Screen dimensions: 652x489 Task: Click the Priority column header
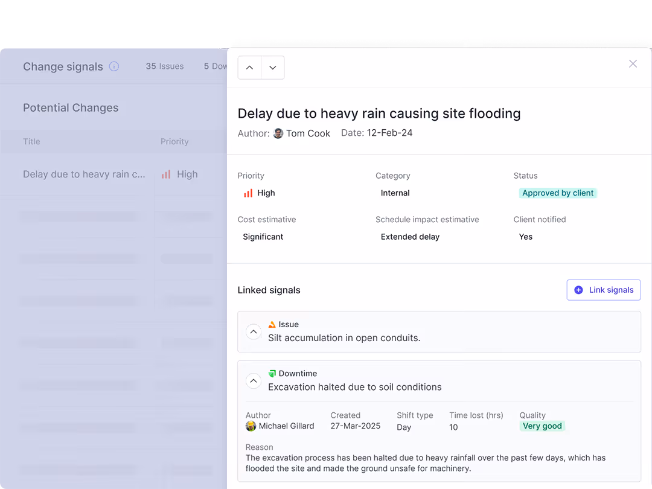pos(174,141)
